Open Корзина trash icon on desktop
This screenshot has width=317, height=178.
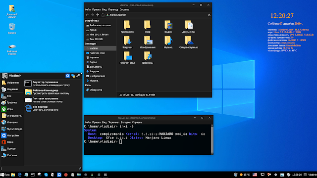coord(12,28)
